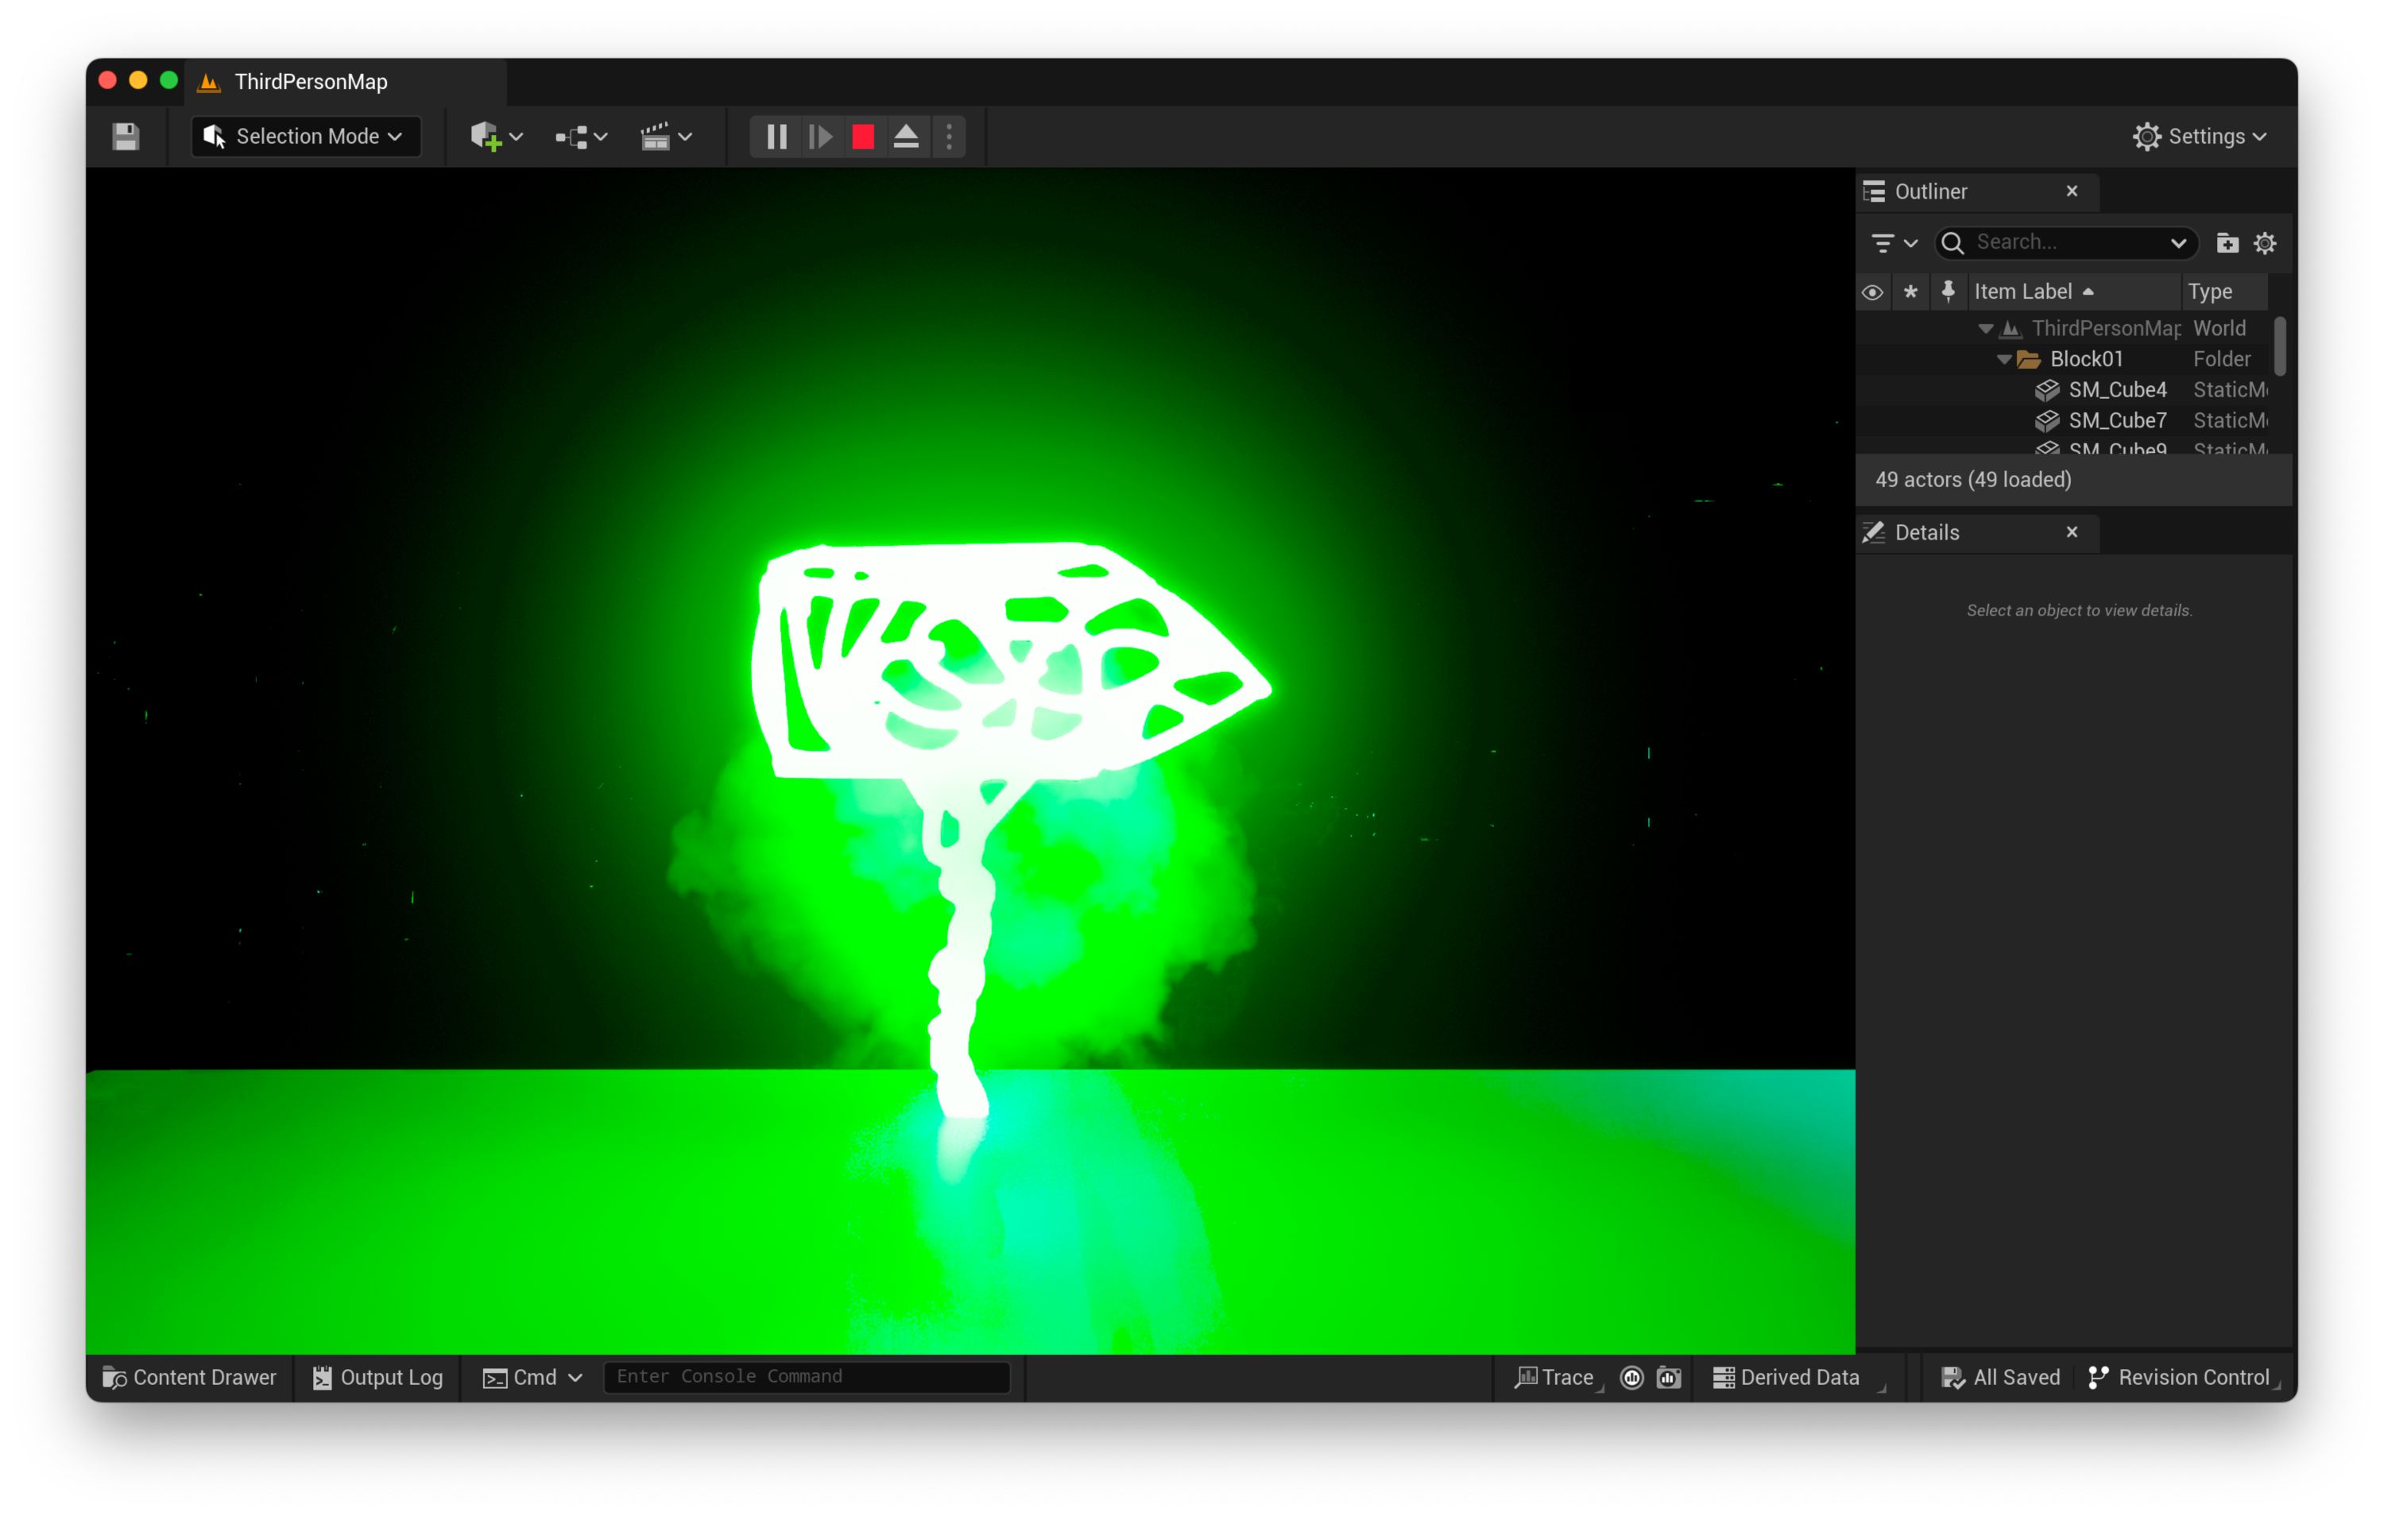This screenshot has width=2384, height=1516.
Task: Eject from the player controller
Action: coord(906,137)
